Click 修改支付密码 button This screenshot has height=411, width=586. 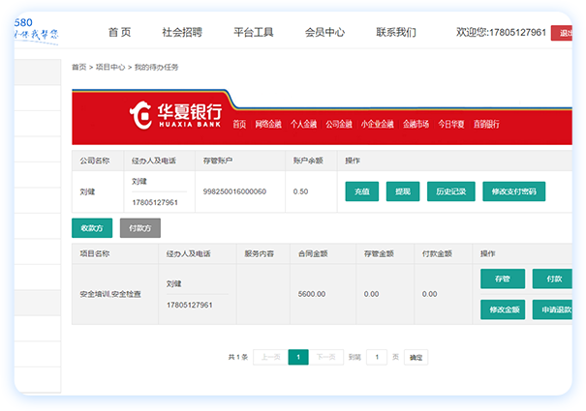tap(514, 191)
